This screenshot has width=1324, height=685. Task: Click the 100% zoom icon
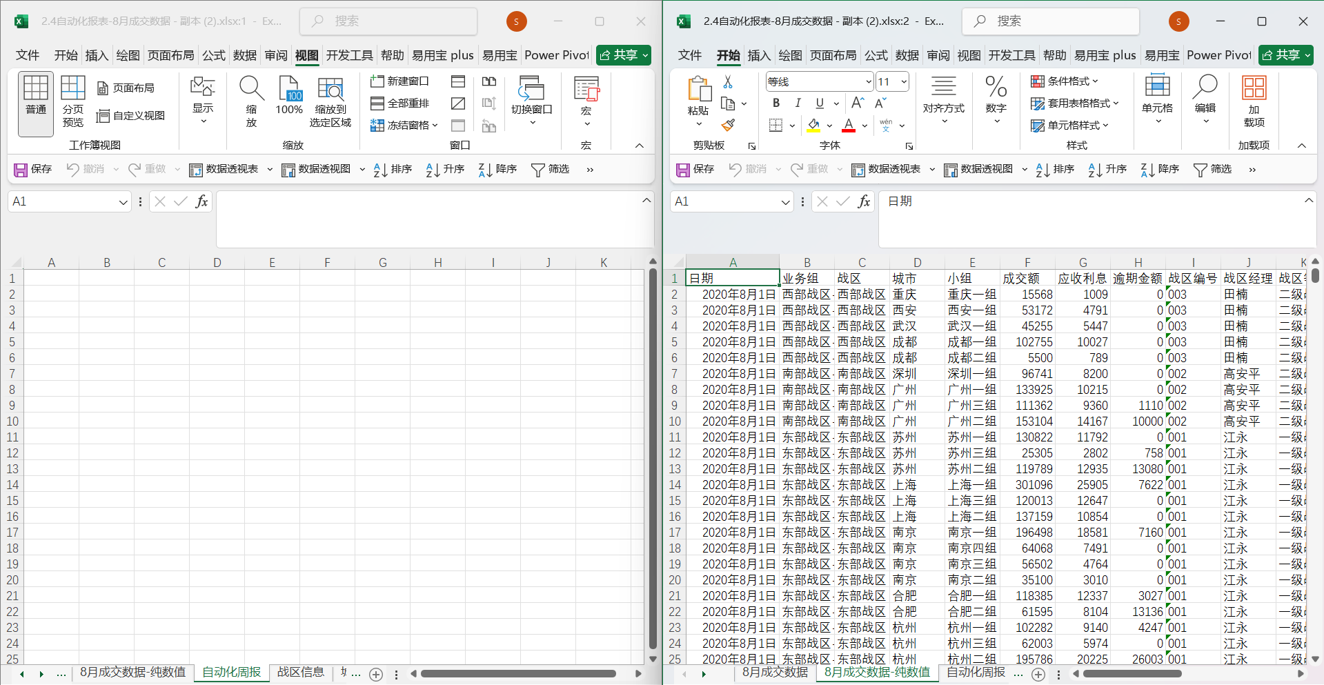click(289, 96)
